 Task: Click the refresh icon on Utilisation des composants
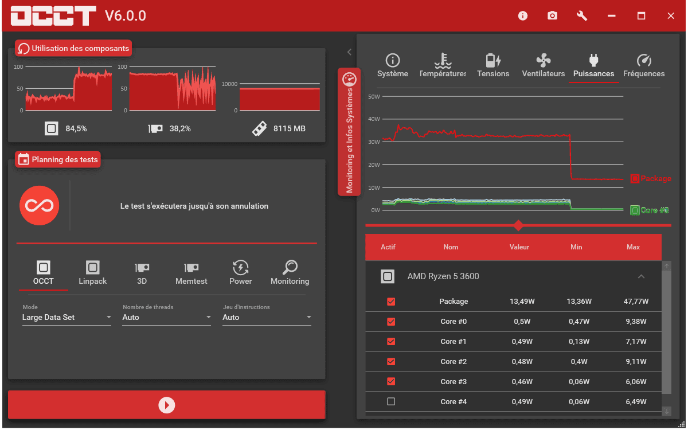click(24, 49)
